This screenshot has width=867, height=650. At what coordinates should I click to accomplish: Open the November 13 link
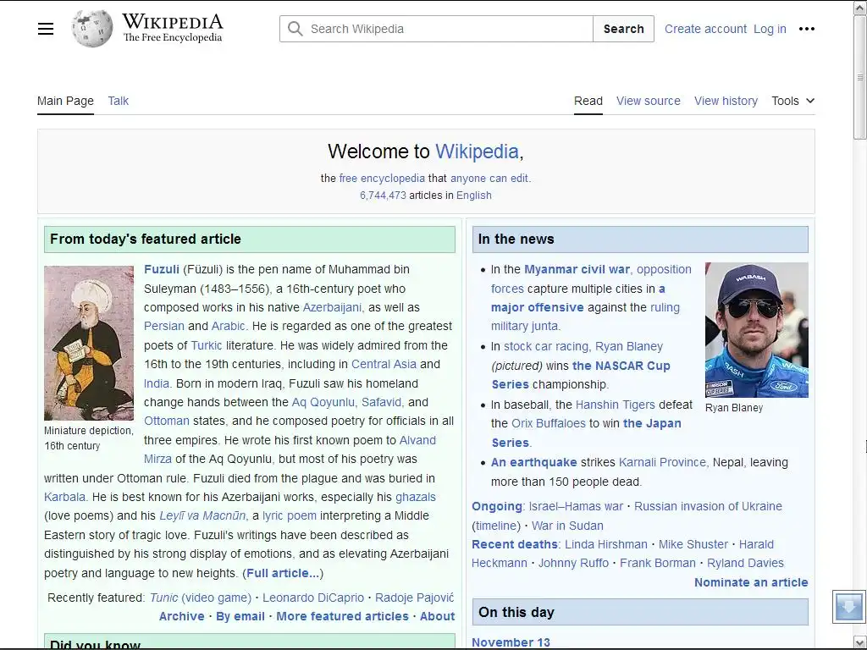(x=511, y=642)
